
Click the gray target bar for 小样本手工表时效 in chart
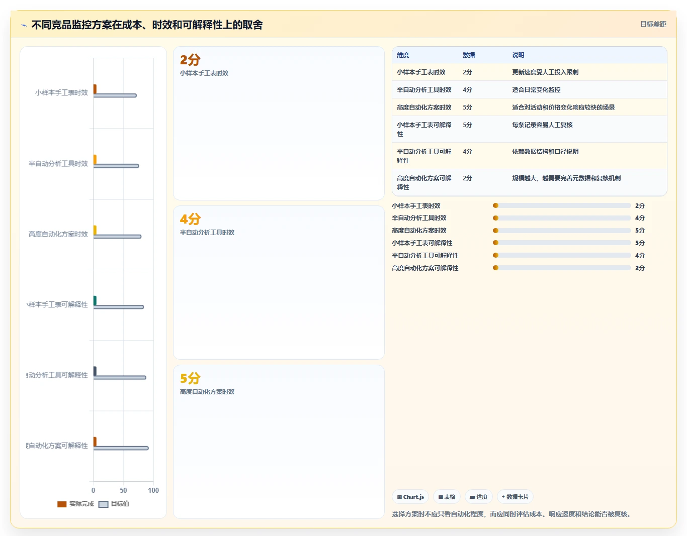[115, 95]
